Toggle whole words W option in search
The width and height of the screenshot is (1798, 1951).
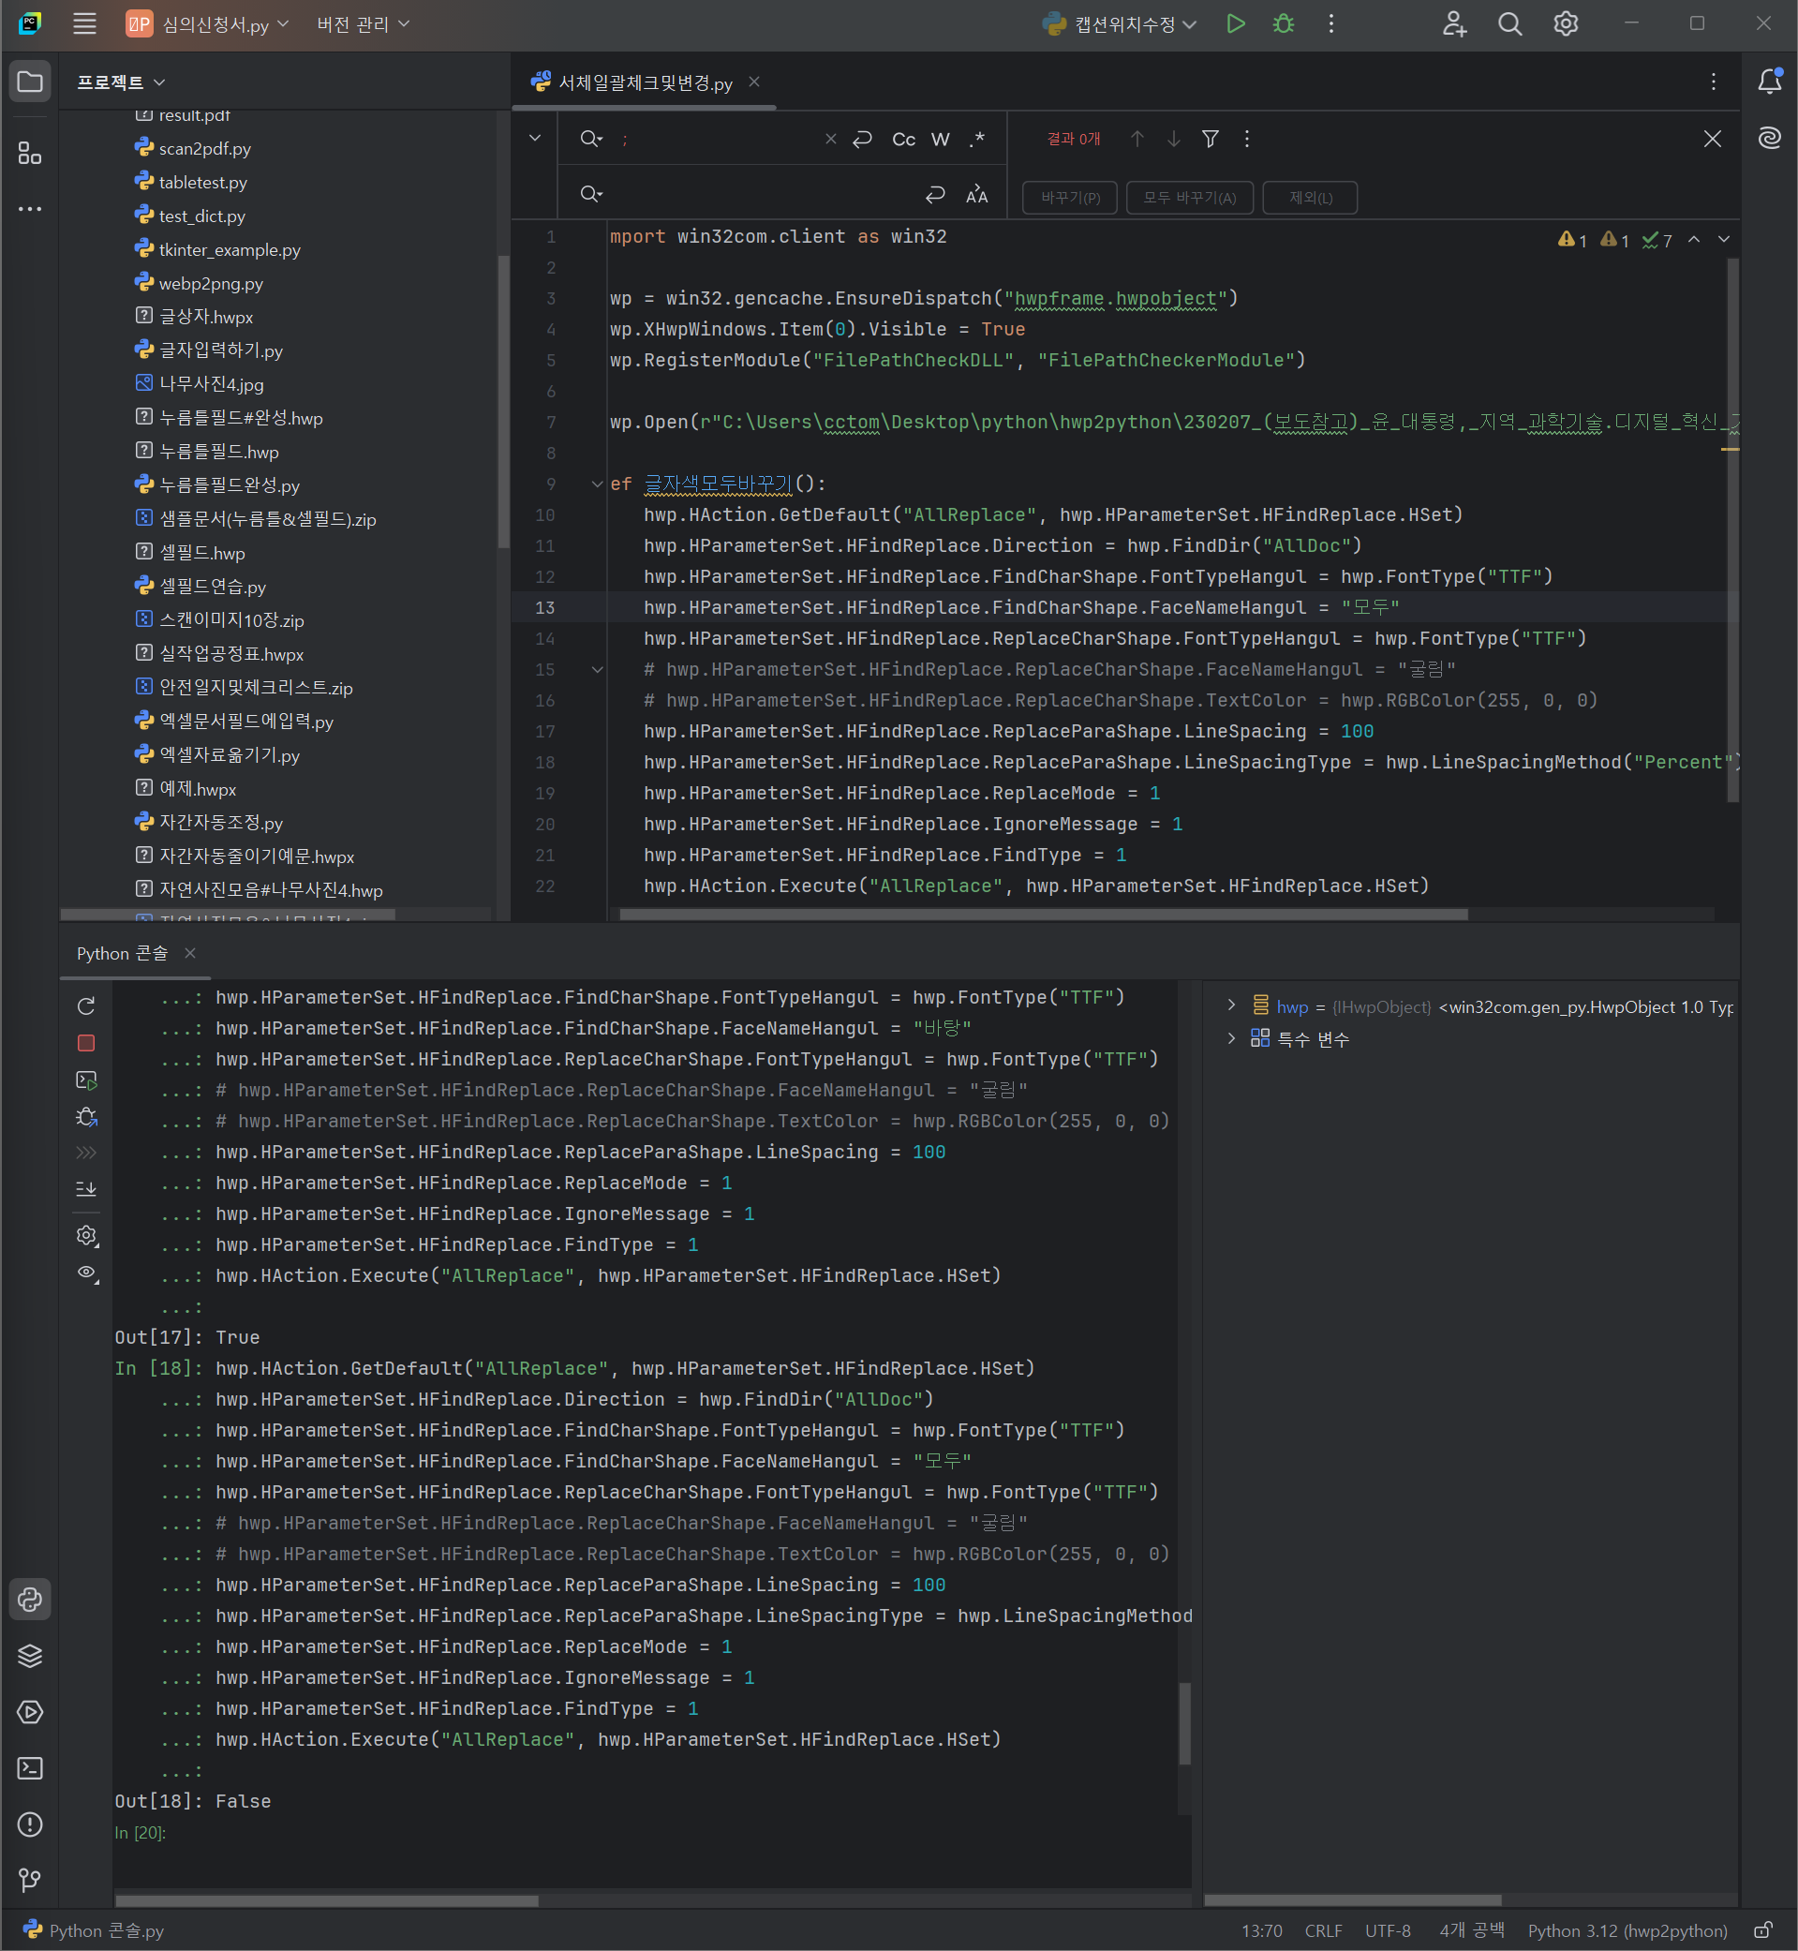pyautogui.click(x=941, y=139)
